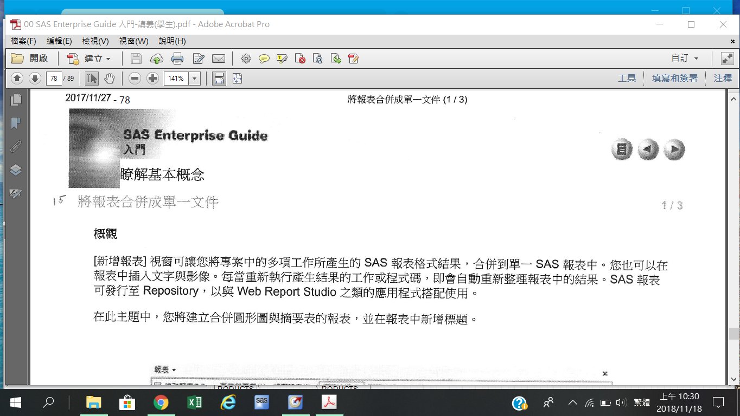The image size is (740, 416).
Task: Click the scroll up arrow of the vertical scrollbar
Action: point(733,100)
